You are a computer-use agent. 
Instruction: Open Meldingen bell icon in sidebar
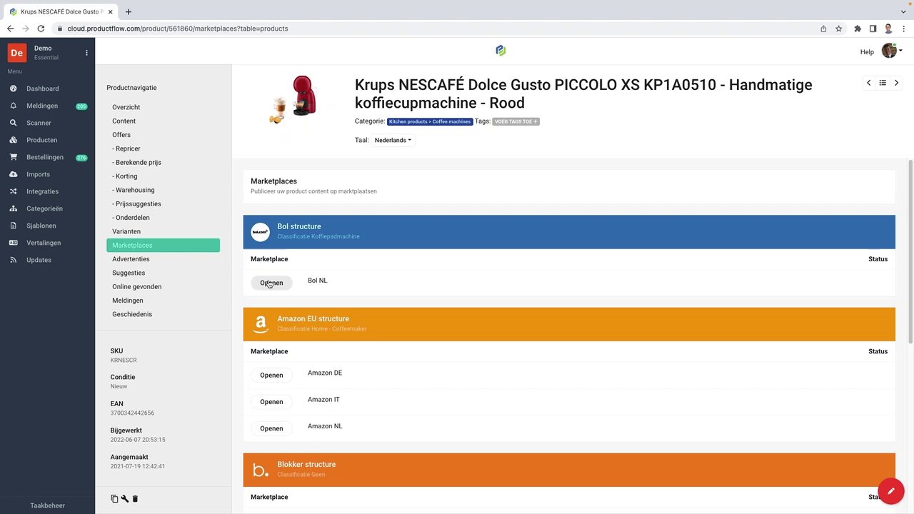click(13, 106)
